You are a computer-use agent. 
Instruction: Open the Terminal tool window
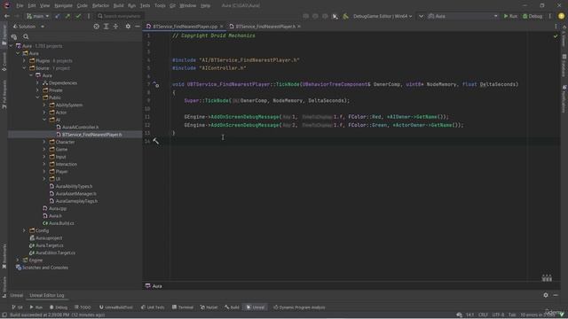183,307
